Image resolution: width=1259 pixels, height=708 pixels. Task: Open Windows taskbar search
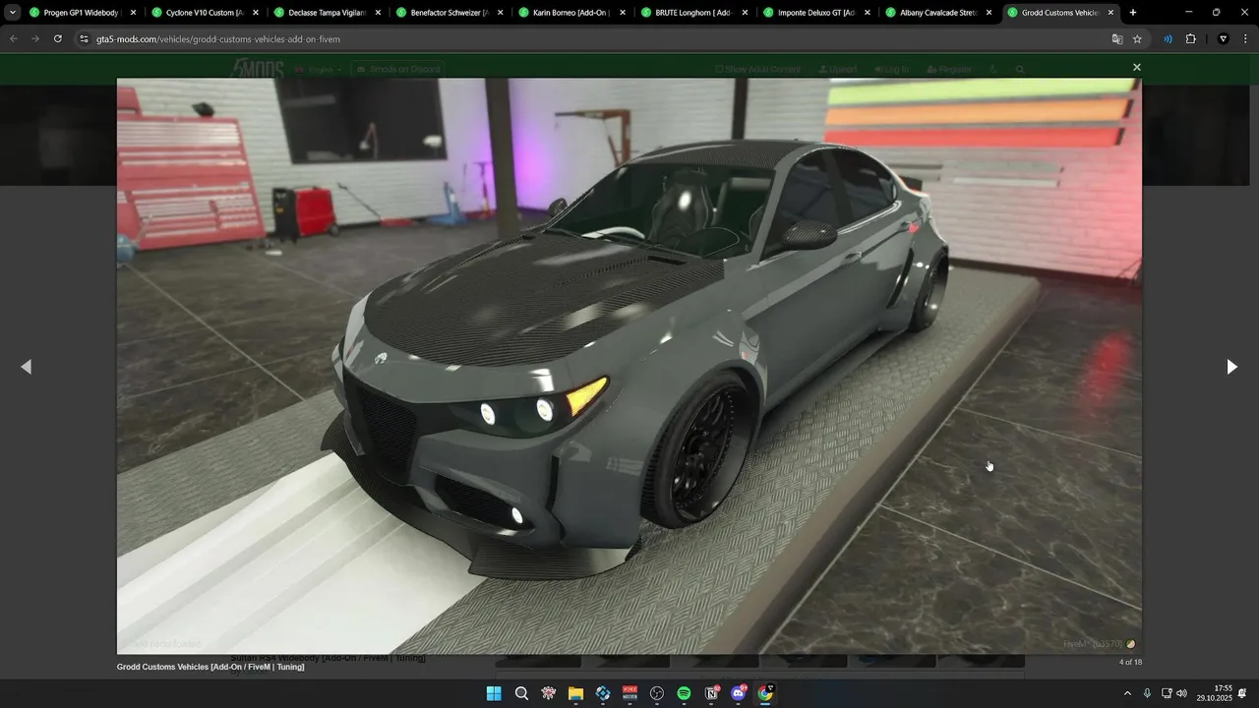[521, 693]
